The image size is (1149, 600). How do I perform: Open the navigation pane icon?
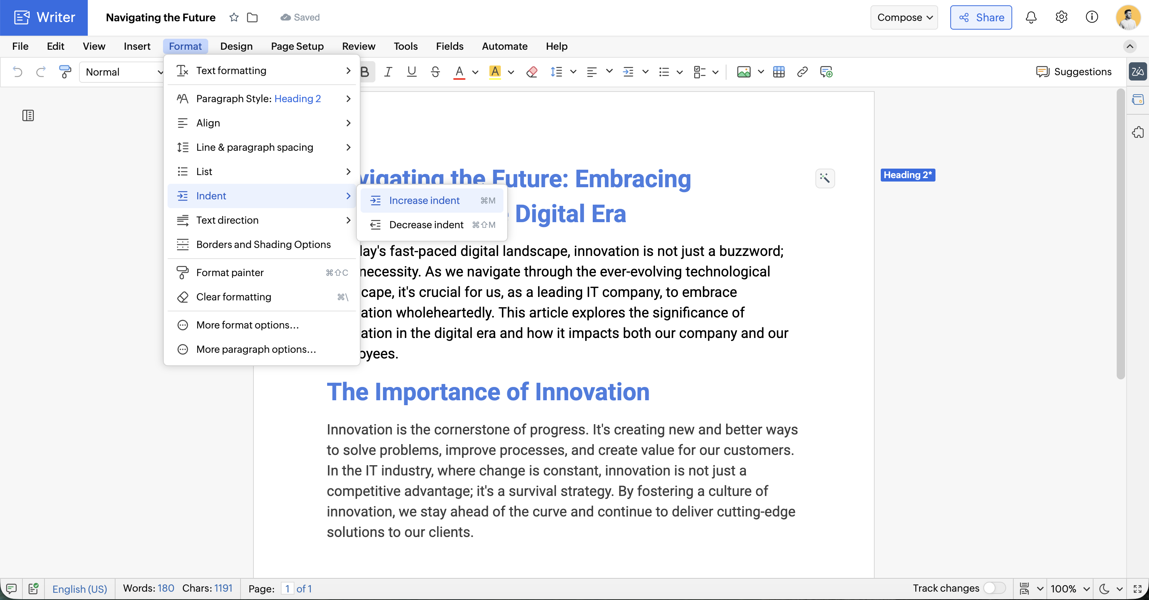click(x=28, y=116)
